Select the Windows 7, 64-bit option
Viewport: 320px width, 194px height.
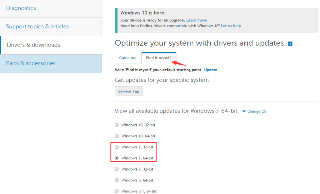pos(117,158)
